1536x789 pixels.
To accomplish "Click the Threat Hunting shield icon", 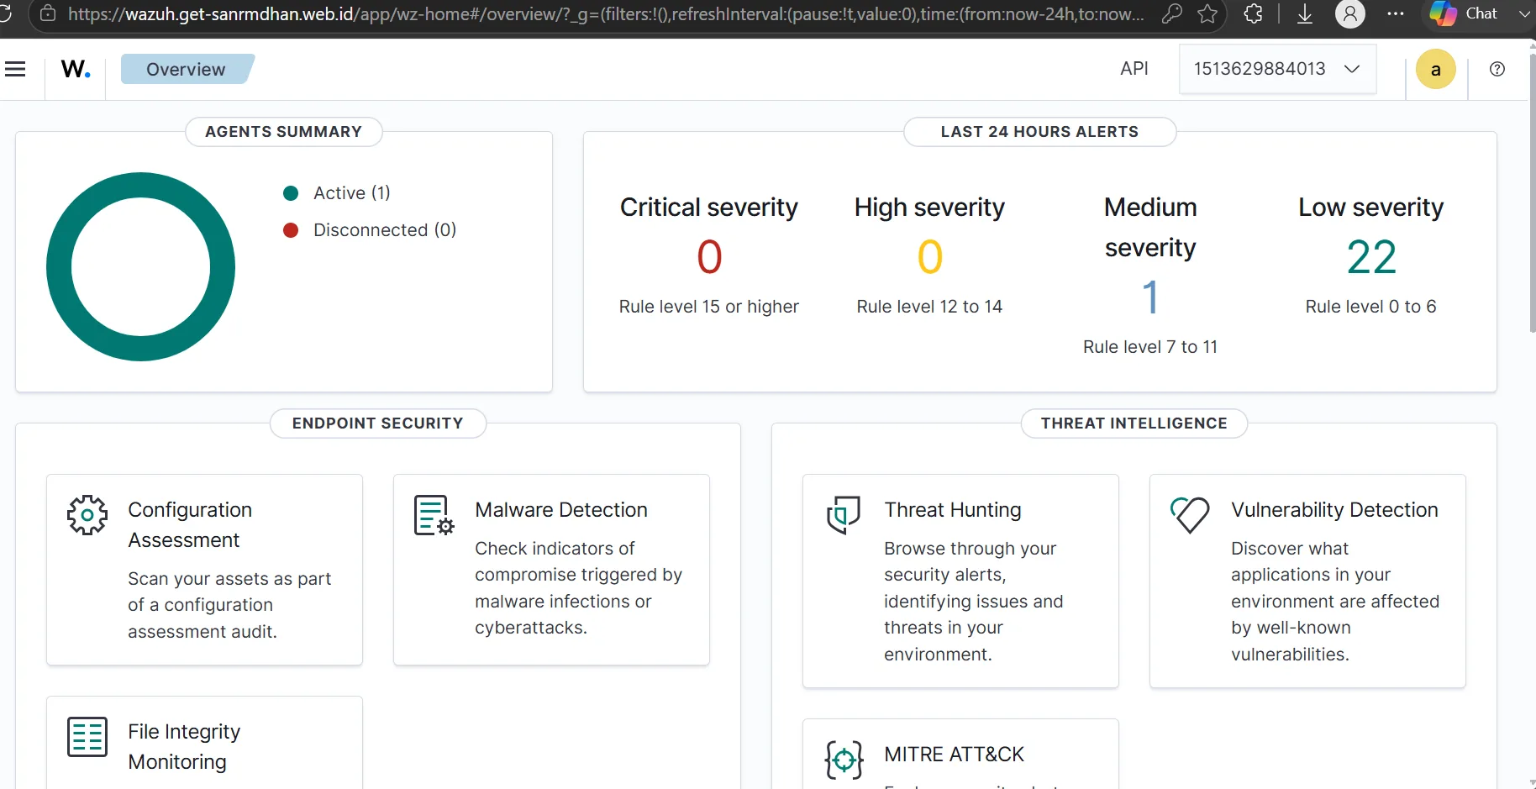I will [x=844, y=515].
